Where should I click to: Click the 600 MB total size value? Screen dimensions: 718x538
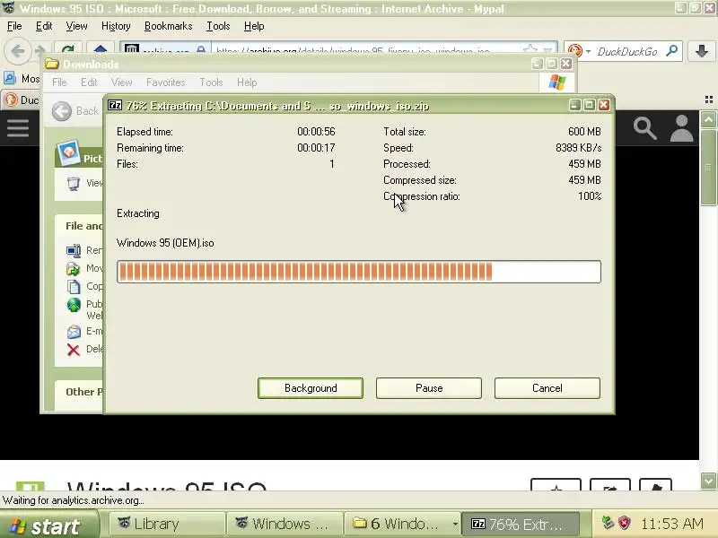pyautogui.click(x=584, y=132)
